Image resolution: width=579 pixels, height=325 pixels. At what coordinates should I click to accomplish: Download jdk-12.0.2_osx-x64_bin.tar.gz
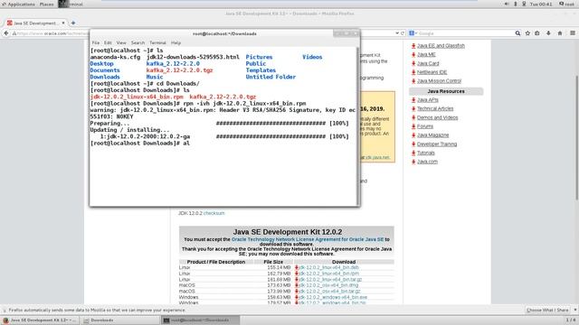[x=329, y=292]
